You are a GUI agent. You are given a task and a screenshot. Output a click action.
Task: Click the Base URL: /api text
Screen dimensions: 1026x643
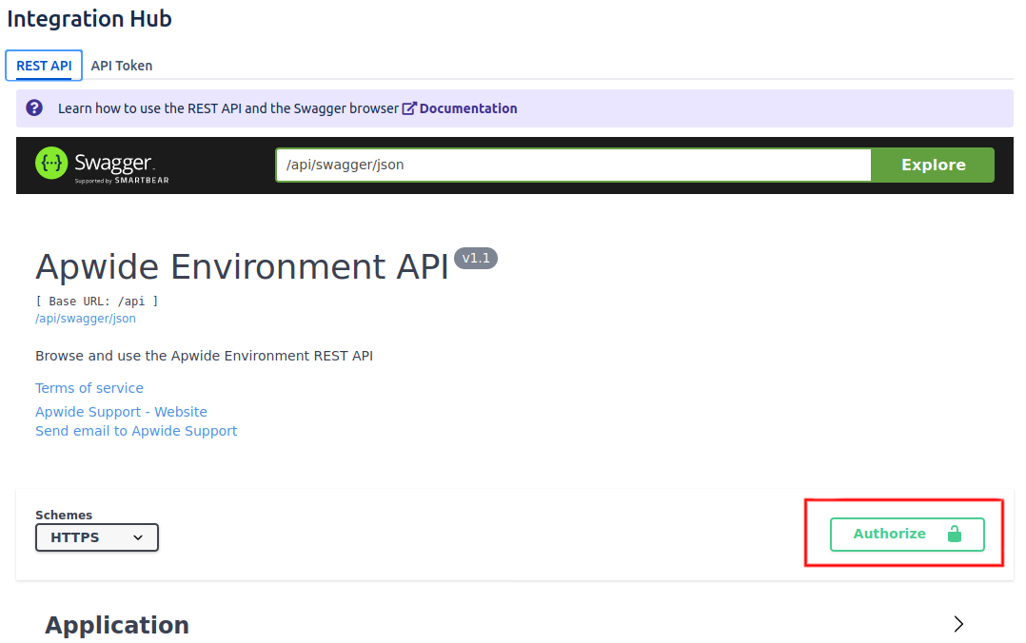97,301
